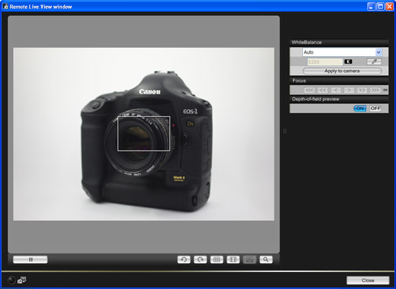Click the aspect ratio frame icon
Screen dimensions: 396x289
[233, 259]
